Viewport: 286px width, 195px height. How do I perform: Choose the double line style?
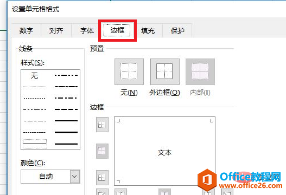66,144
